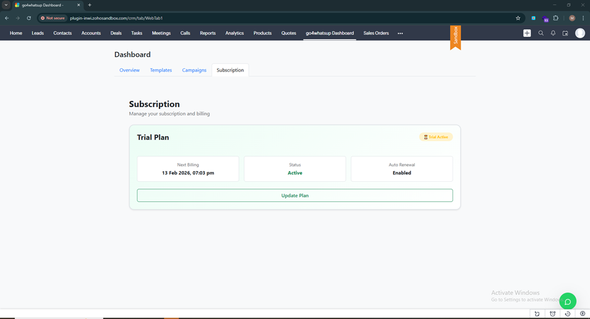Click the plus quick-create icon

[x=527, y=33]
